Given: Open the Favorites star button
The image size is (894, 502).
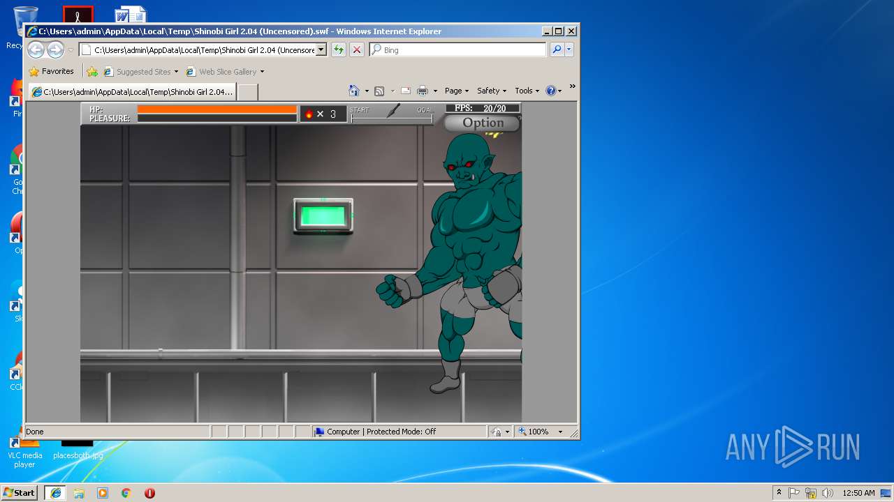Looking at the screenshot, I should point(51,71).
